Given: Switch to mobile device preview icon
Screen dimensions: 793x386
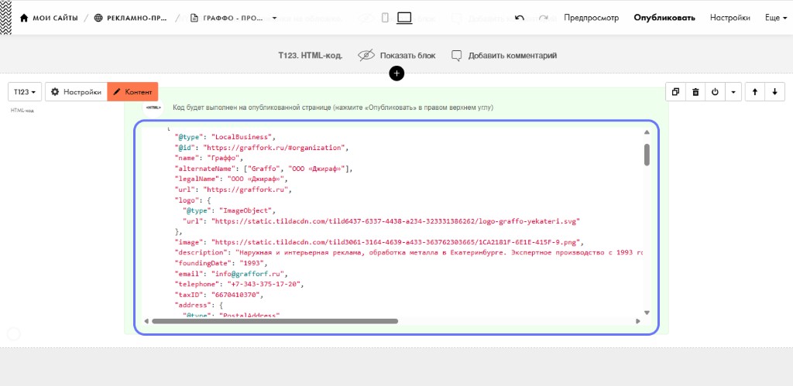Looking at the screenshot, I should (x=385, y=18).
